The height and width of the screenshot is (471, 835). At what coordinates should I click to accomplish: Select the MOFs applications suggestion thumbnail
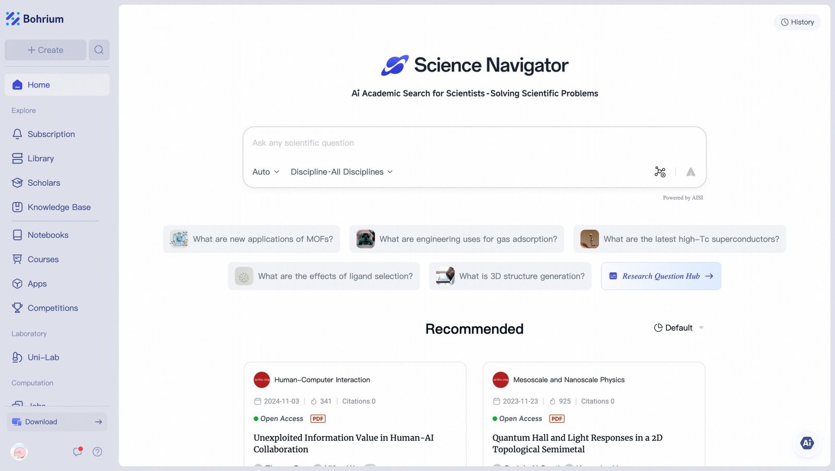click(x=179, y=239)
